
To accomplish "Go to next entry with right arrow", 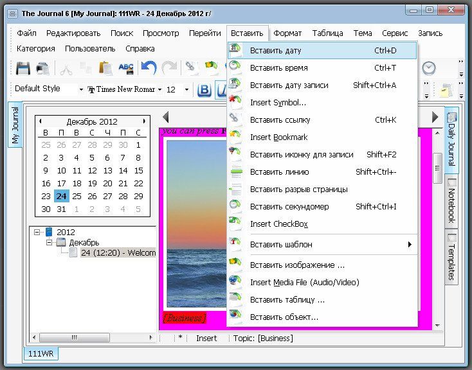I will pos(435,117).
